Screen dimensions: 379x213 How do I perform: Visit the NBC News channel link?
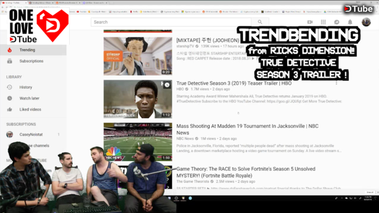pos(185,138)
